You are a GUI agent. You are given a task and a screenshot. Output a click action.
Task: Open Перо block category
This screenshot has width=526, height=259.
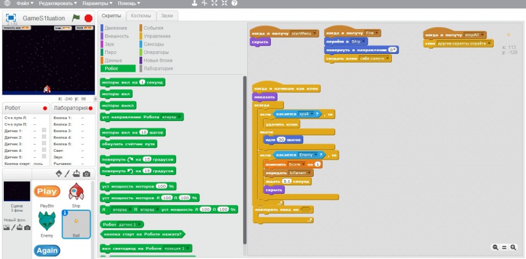[110, 53]
